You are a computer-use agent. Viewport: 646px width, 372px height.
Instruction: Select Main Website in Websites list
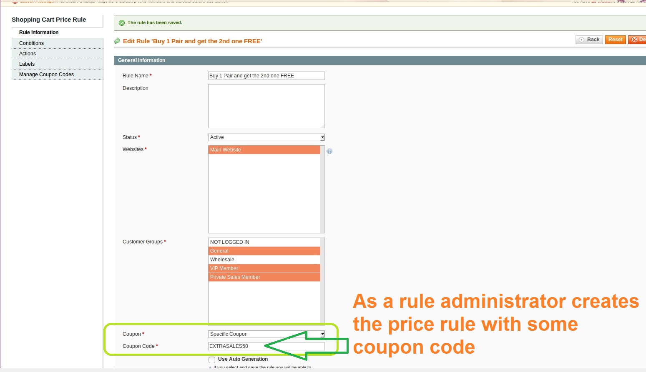coord(264,150)
